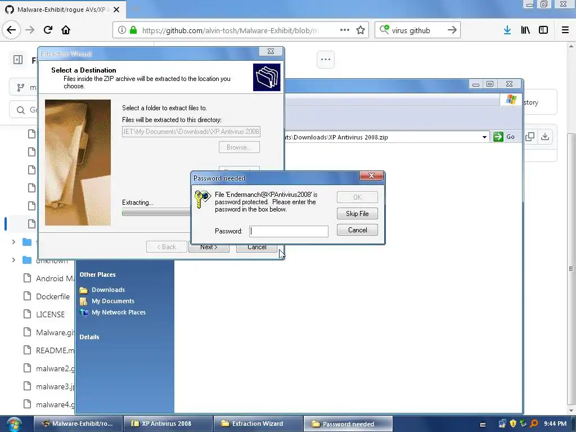
Task: Open the README file in GitHub tree
Action: 55,350
